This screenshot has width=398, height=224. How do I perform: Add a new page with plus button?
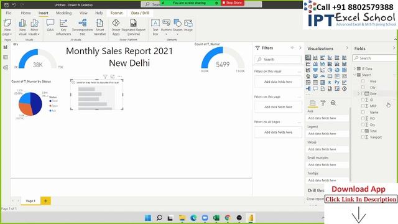pyautogui.click(x=45, y=201)
